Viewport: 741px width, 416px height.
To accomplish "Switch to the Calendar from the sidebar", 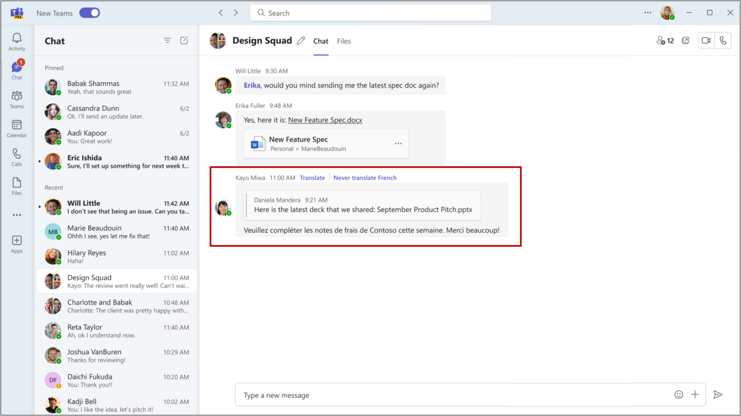I will click(x=16, y=128).
